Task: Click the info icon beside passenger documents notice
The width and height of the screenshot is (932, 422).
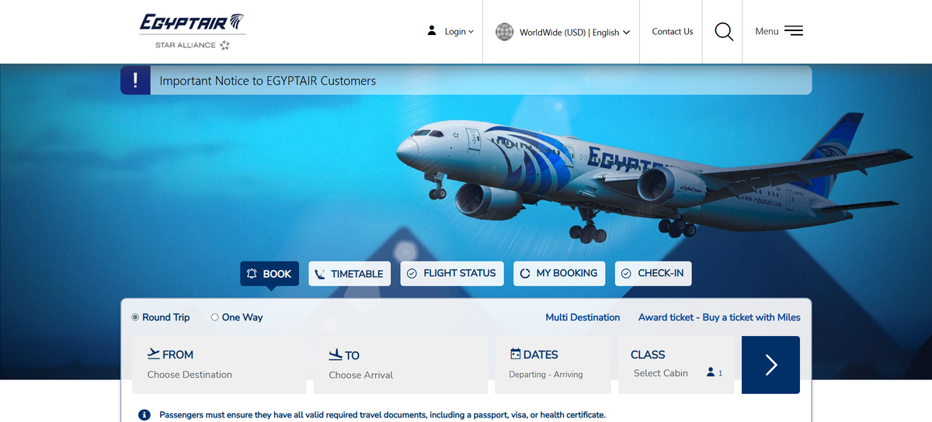Action: coord(144,415)
